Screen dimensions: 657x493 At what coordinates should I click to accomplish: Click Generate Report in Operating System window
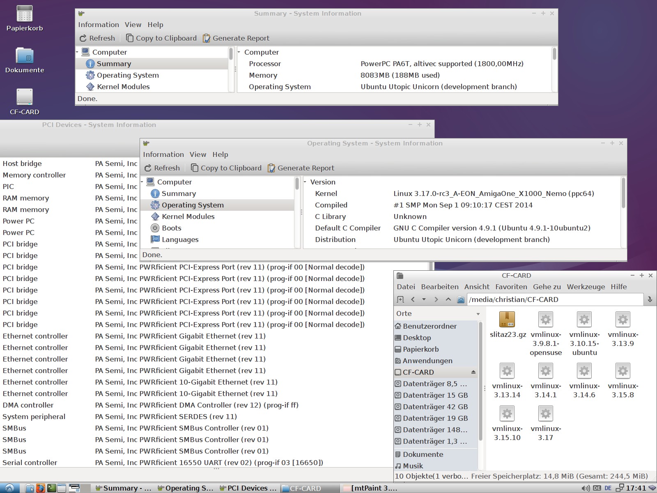pyautogui.click(x=301, y=168)
